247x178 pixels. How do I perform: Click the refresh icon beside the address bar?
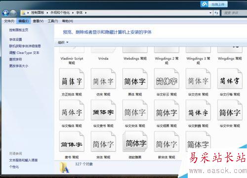tap(216, 13)
